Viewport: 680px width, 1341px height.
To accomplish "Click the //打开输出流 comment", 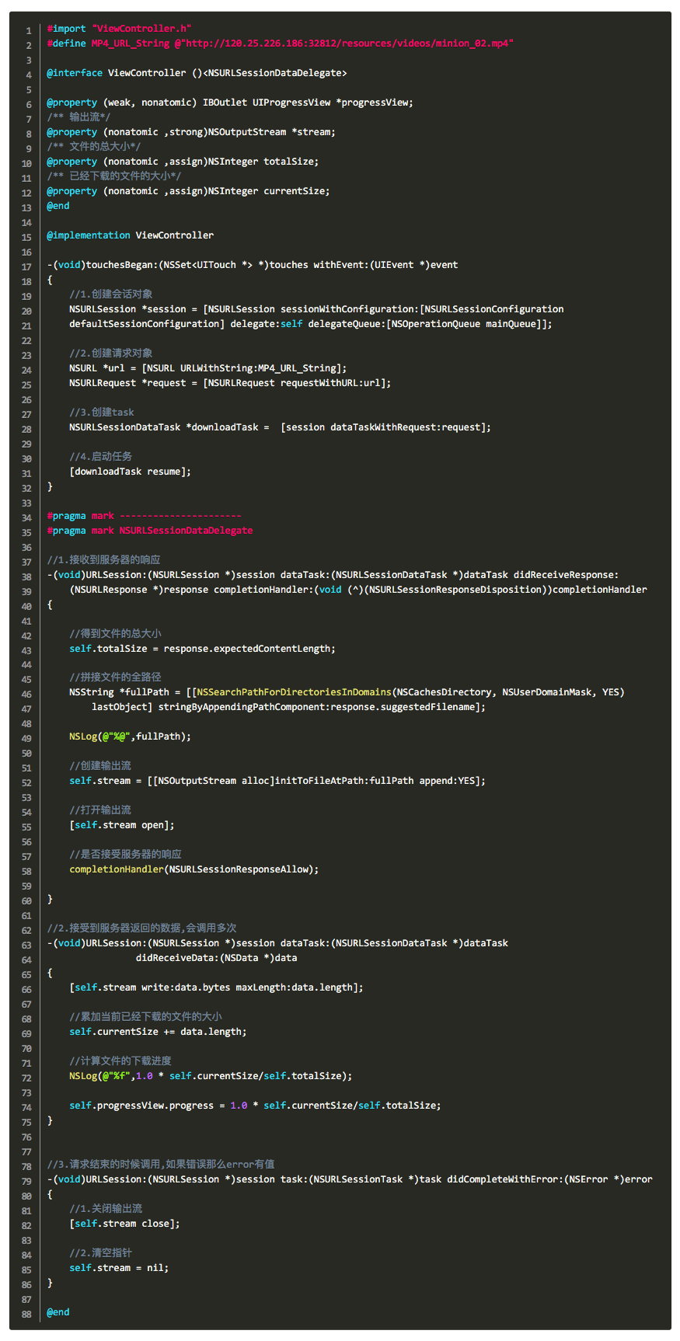I will pyautogui.click(x=100, y=810).
